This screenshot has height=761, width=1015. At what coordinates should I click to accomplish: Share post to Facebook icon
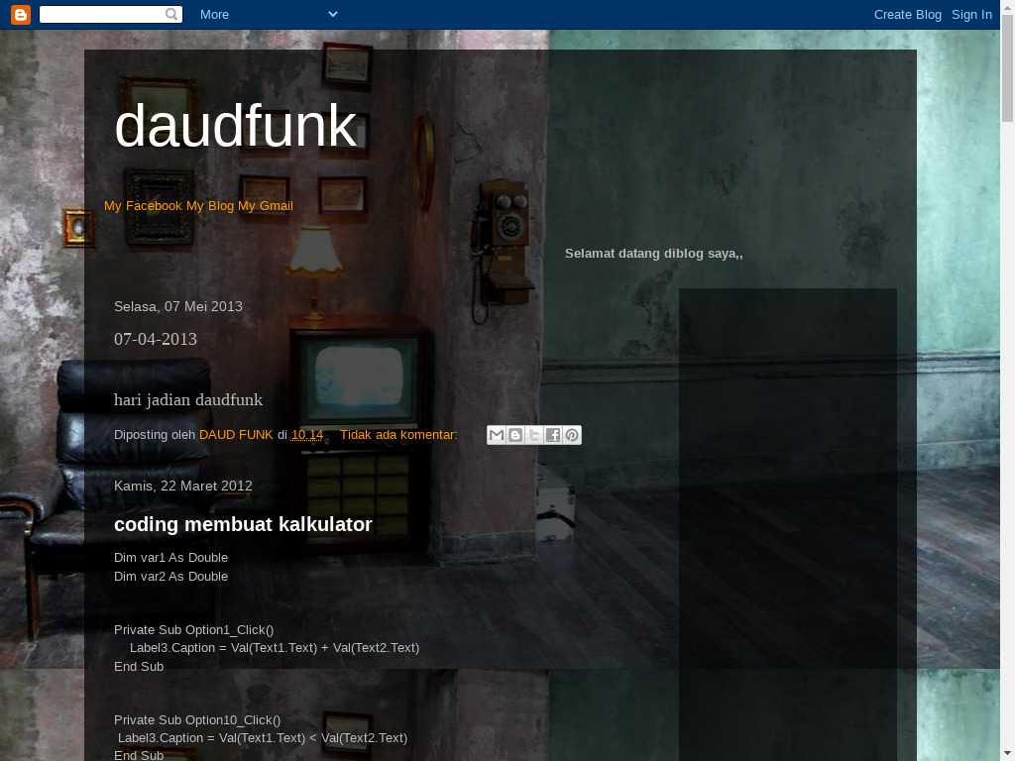click(x=553, y=435)
